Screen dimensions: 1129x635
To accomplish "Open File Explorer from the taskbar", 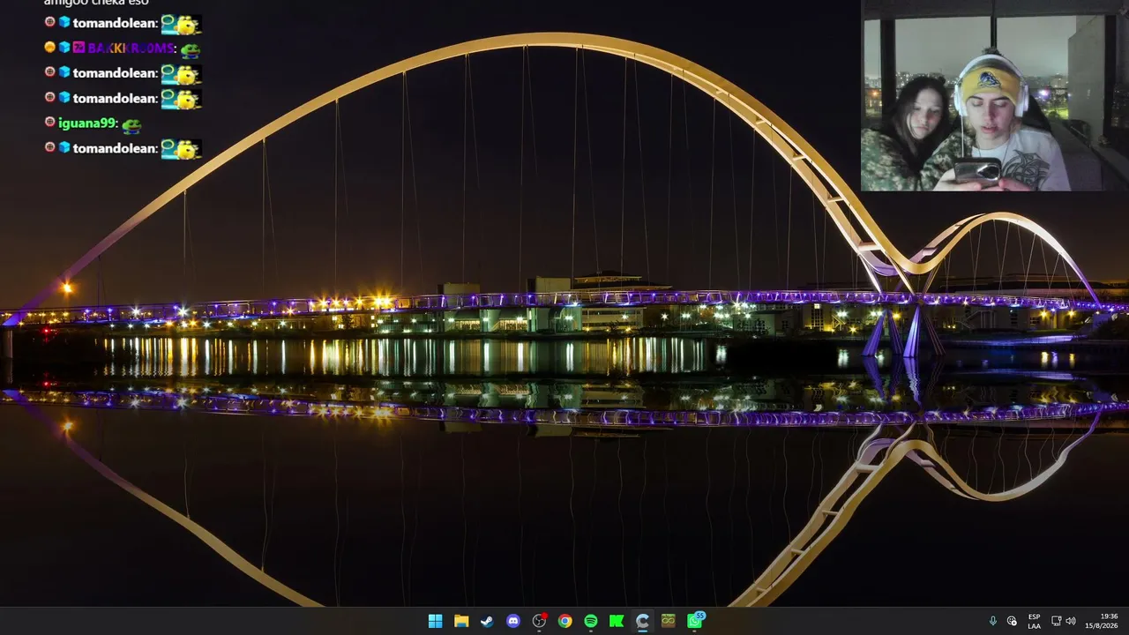I will (461, 621).
